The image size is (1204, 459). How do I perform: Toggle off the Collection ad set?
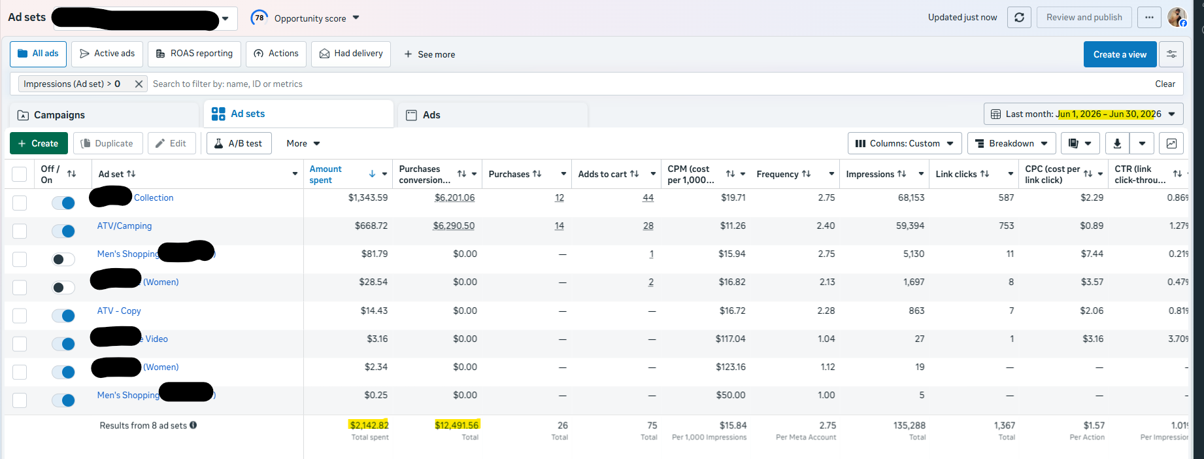click(x=63, y=203)
